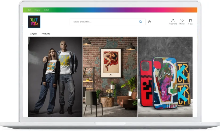Image resolution: width=220 pixels, height=131 pixels.
Task: Click the circled plus icon beside search
Action: [x=149, y=22]
